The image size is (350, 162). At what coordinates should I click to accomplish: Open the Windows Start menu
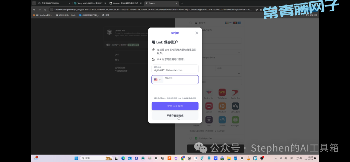(x=76, y=158)
